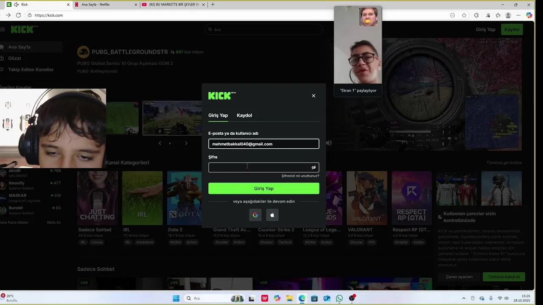Mute the Kick tab via its speaker icon

(x=16, y=5)
